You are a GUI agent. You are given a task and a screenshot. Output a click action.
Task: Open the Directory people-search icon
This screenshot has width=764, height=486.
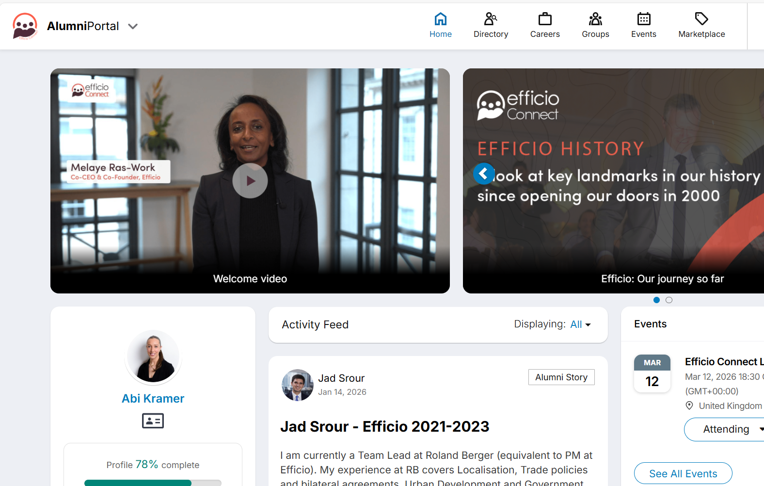pos(491,19)
